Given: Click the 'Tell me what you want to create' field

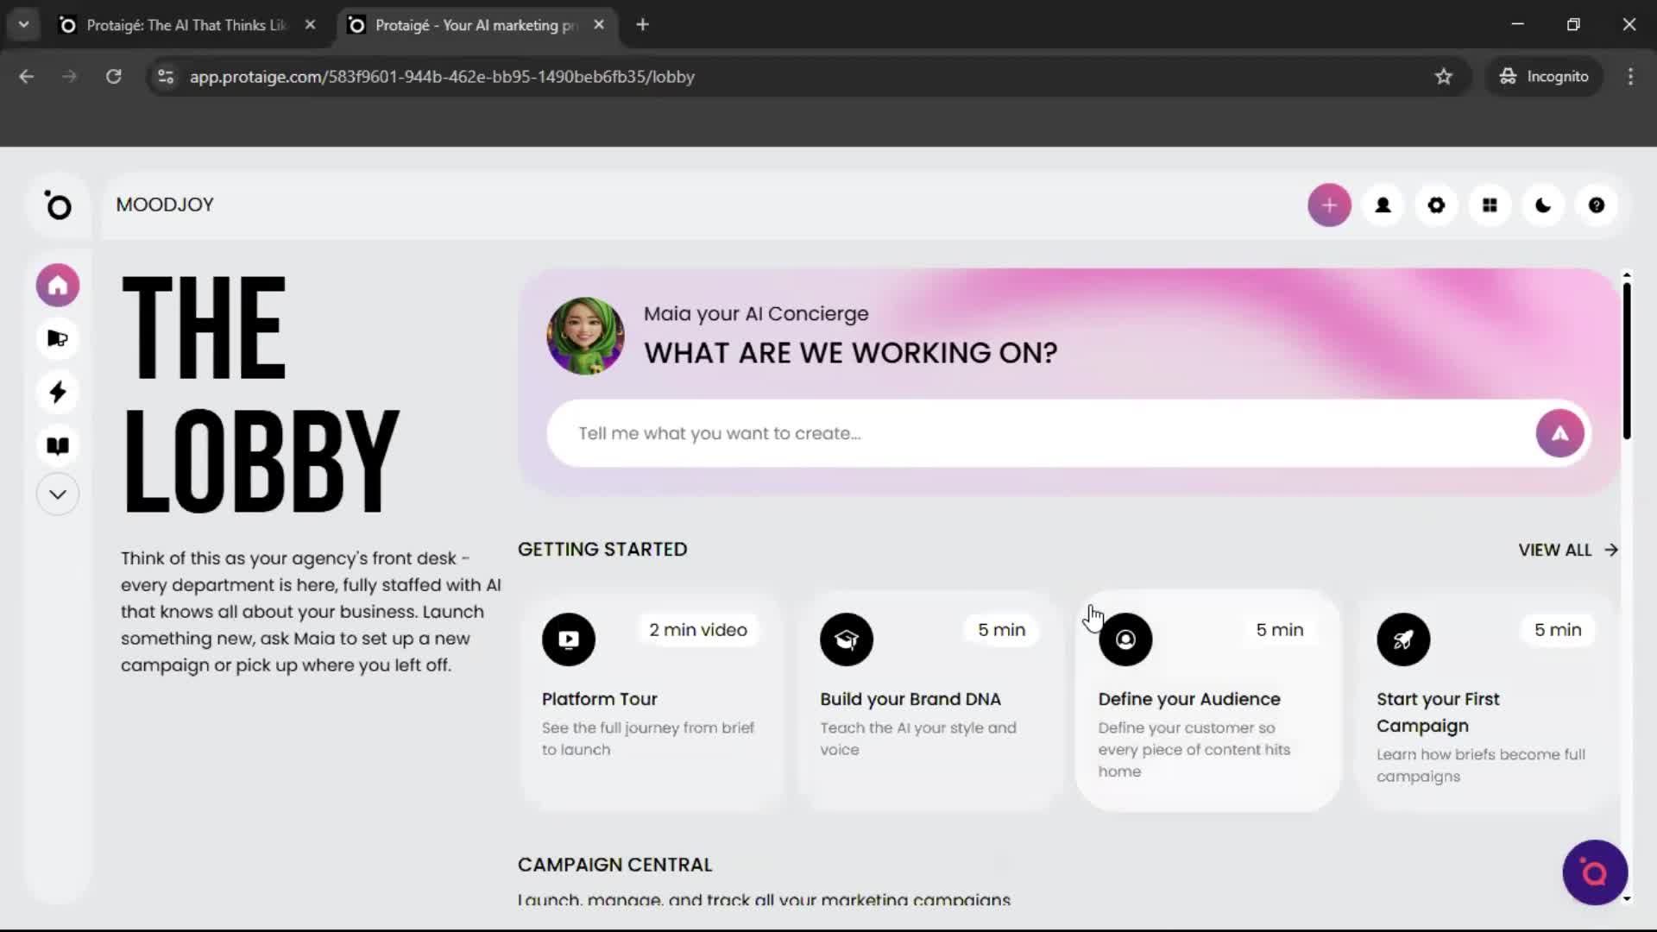Looking at the screenshot, I should coord(1036,433).
